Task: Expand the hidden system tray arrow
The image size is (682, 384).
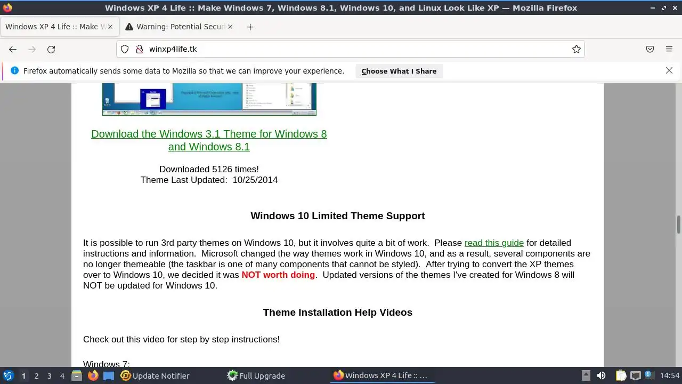Action: (x=586, y=375)
